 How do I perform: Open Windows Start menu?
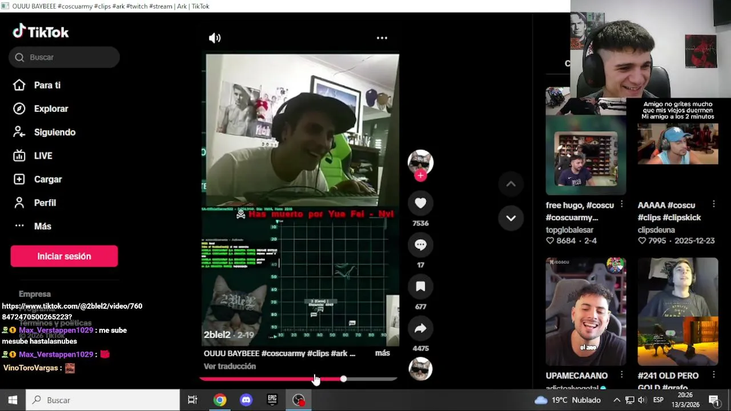[13, 400]
